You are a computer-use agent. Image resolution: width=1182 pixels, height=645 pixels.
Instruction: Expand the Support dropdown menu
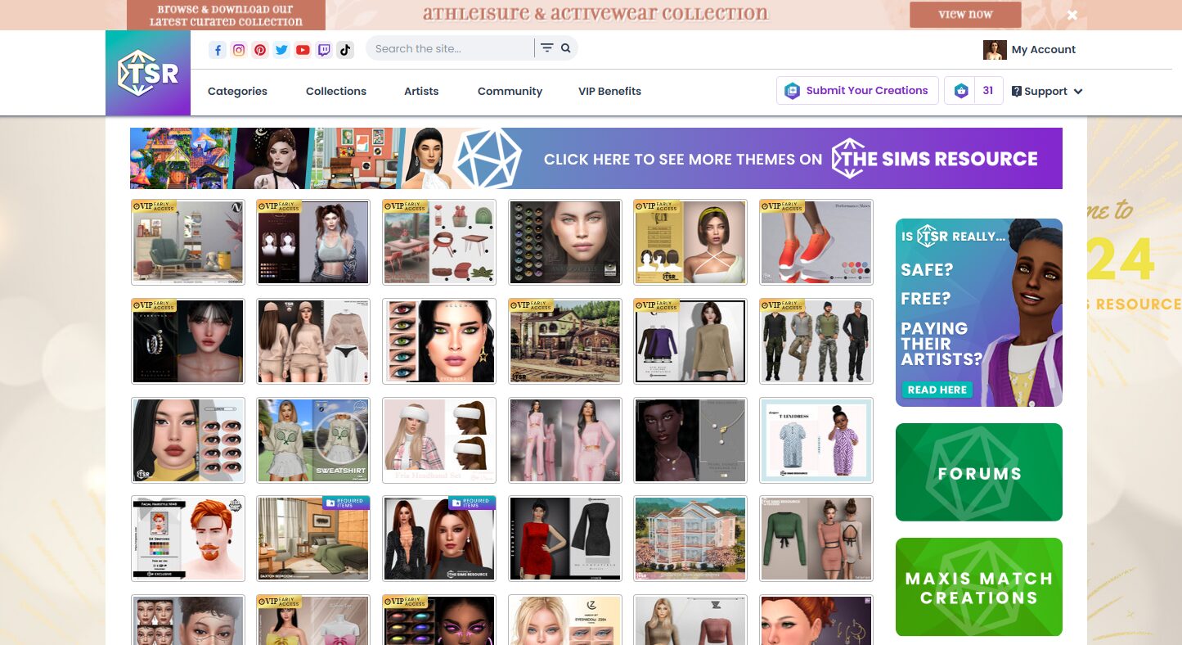click(1047, 92)
